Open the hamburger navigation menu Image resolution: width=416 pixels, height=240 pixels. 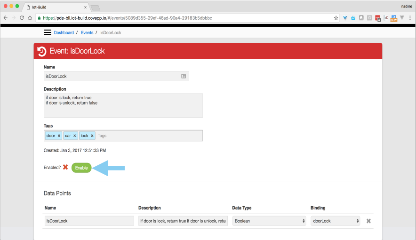pyautogui.click(x=47, y=32)
